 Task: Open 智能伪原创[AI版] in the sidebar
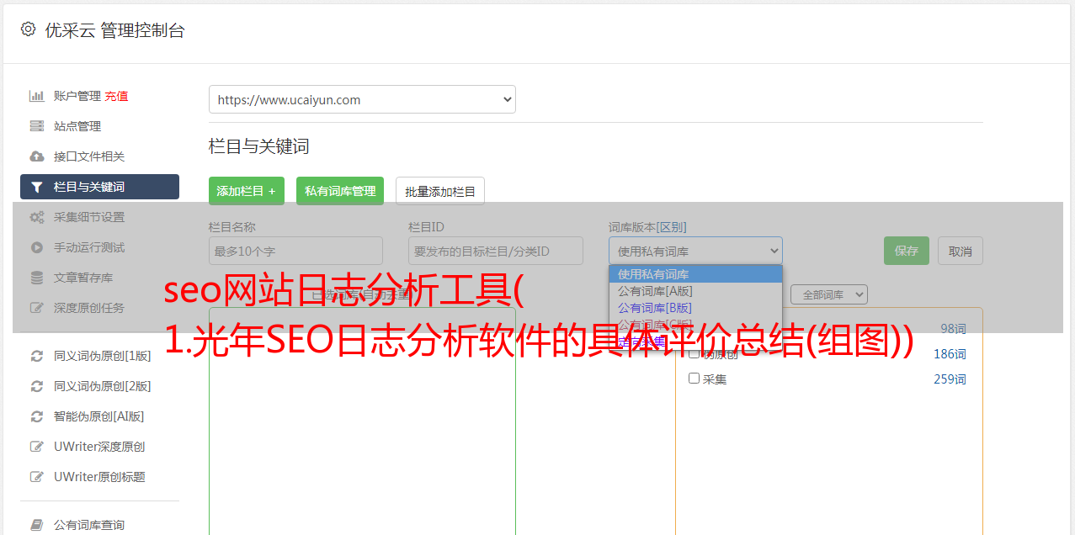[x=99, y=416]
